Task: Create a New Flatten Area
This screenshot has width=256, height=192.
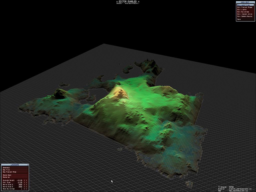Action: pos(15,172)
